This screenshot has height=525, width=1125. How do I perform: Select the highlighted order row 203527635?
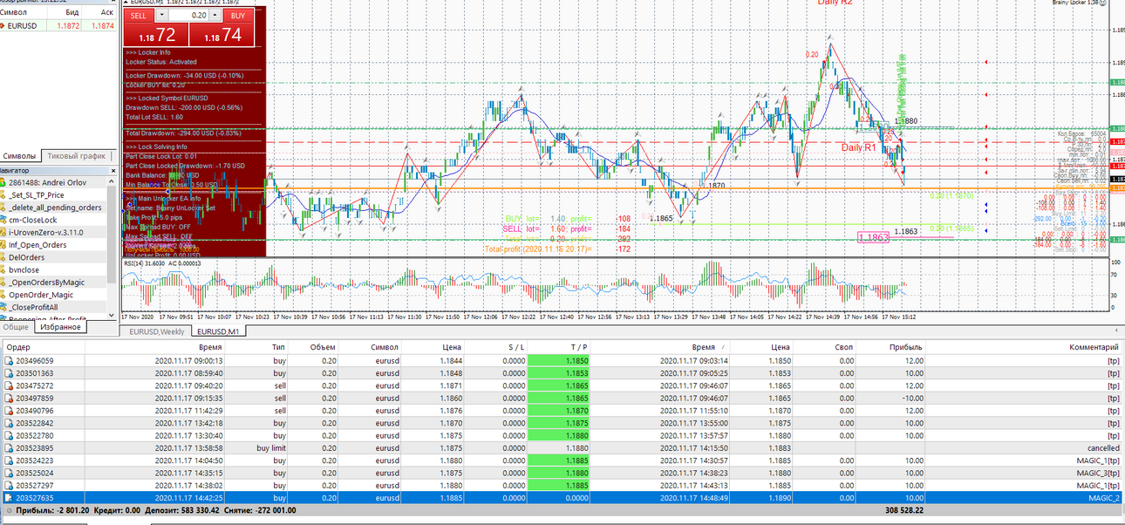click(562, 498)
